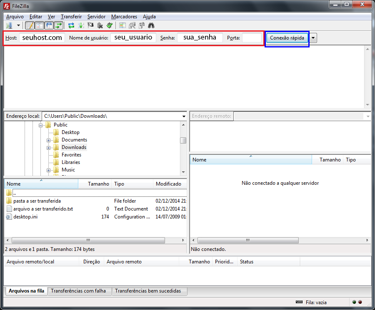Open the Servidor menu
Screen dimensions: 375x310
[96, 17]
